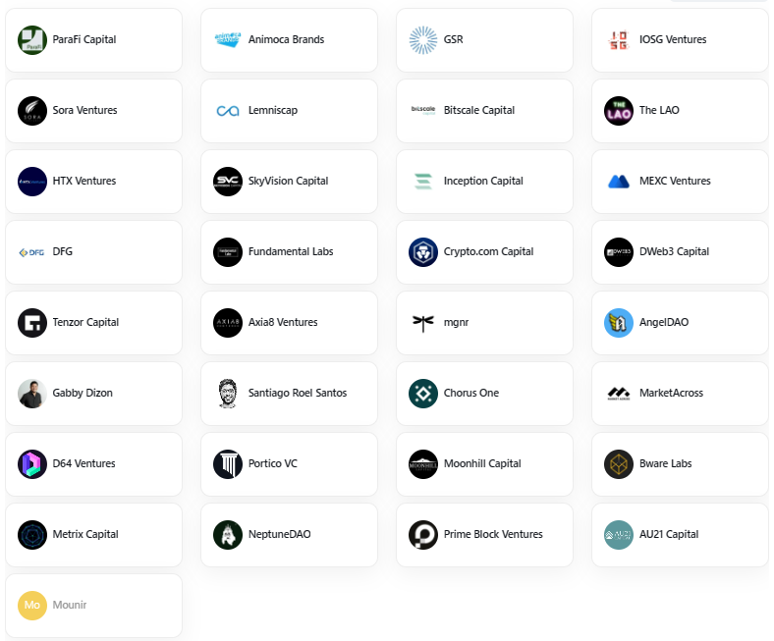The height and width of the screenshot is (641, 774).
Task: Open the Lemniscap name link
Action: click(x=273, y=111)
